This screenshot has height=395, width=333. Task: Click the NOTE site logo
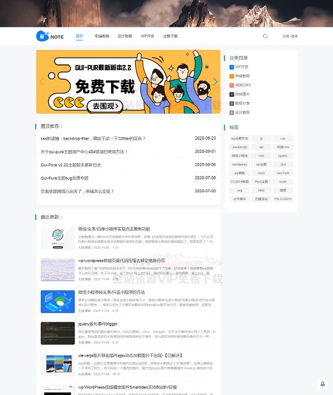coord(50,36)
